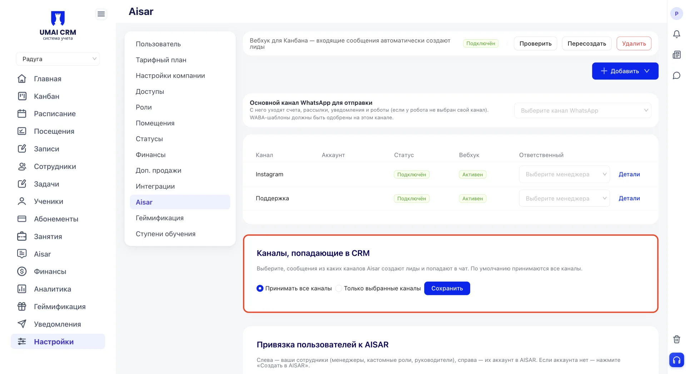
Task: Click the Поддержка channel name
Action: click(x=272, y=198)
